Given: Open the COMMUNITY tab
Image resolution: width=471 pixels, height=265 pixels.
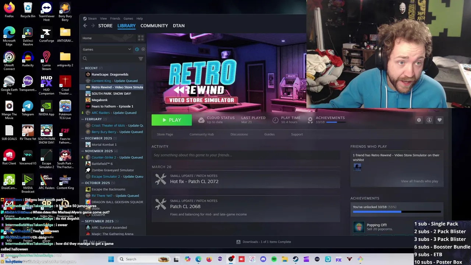Looking at the screenshot, I should [x=154, y=26].
